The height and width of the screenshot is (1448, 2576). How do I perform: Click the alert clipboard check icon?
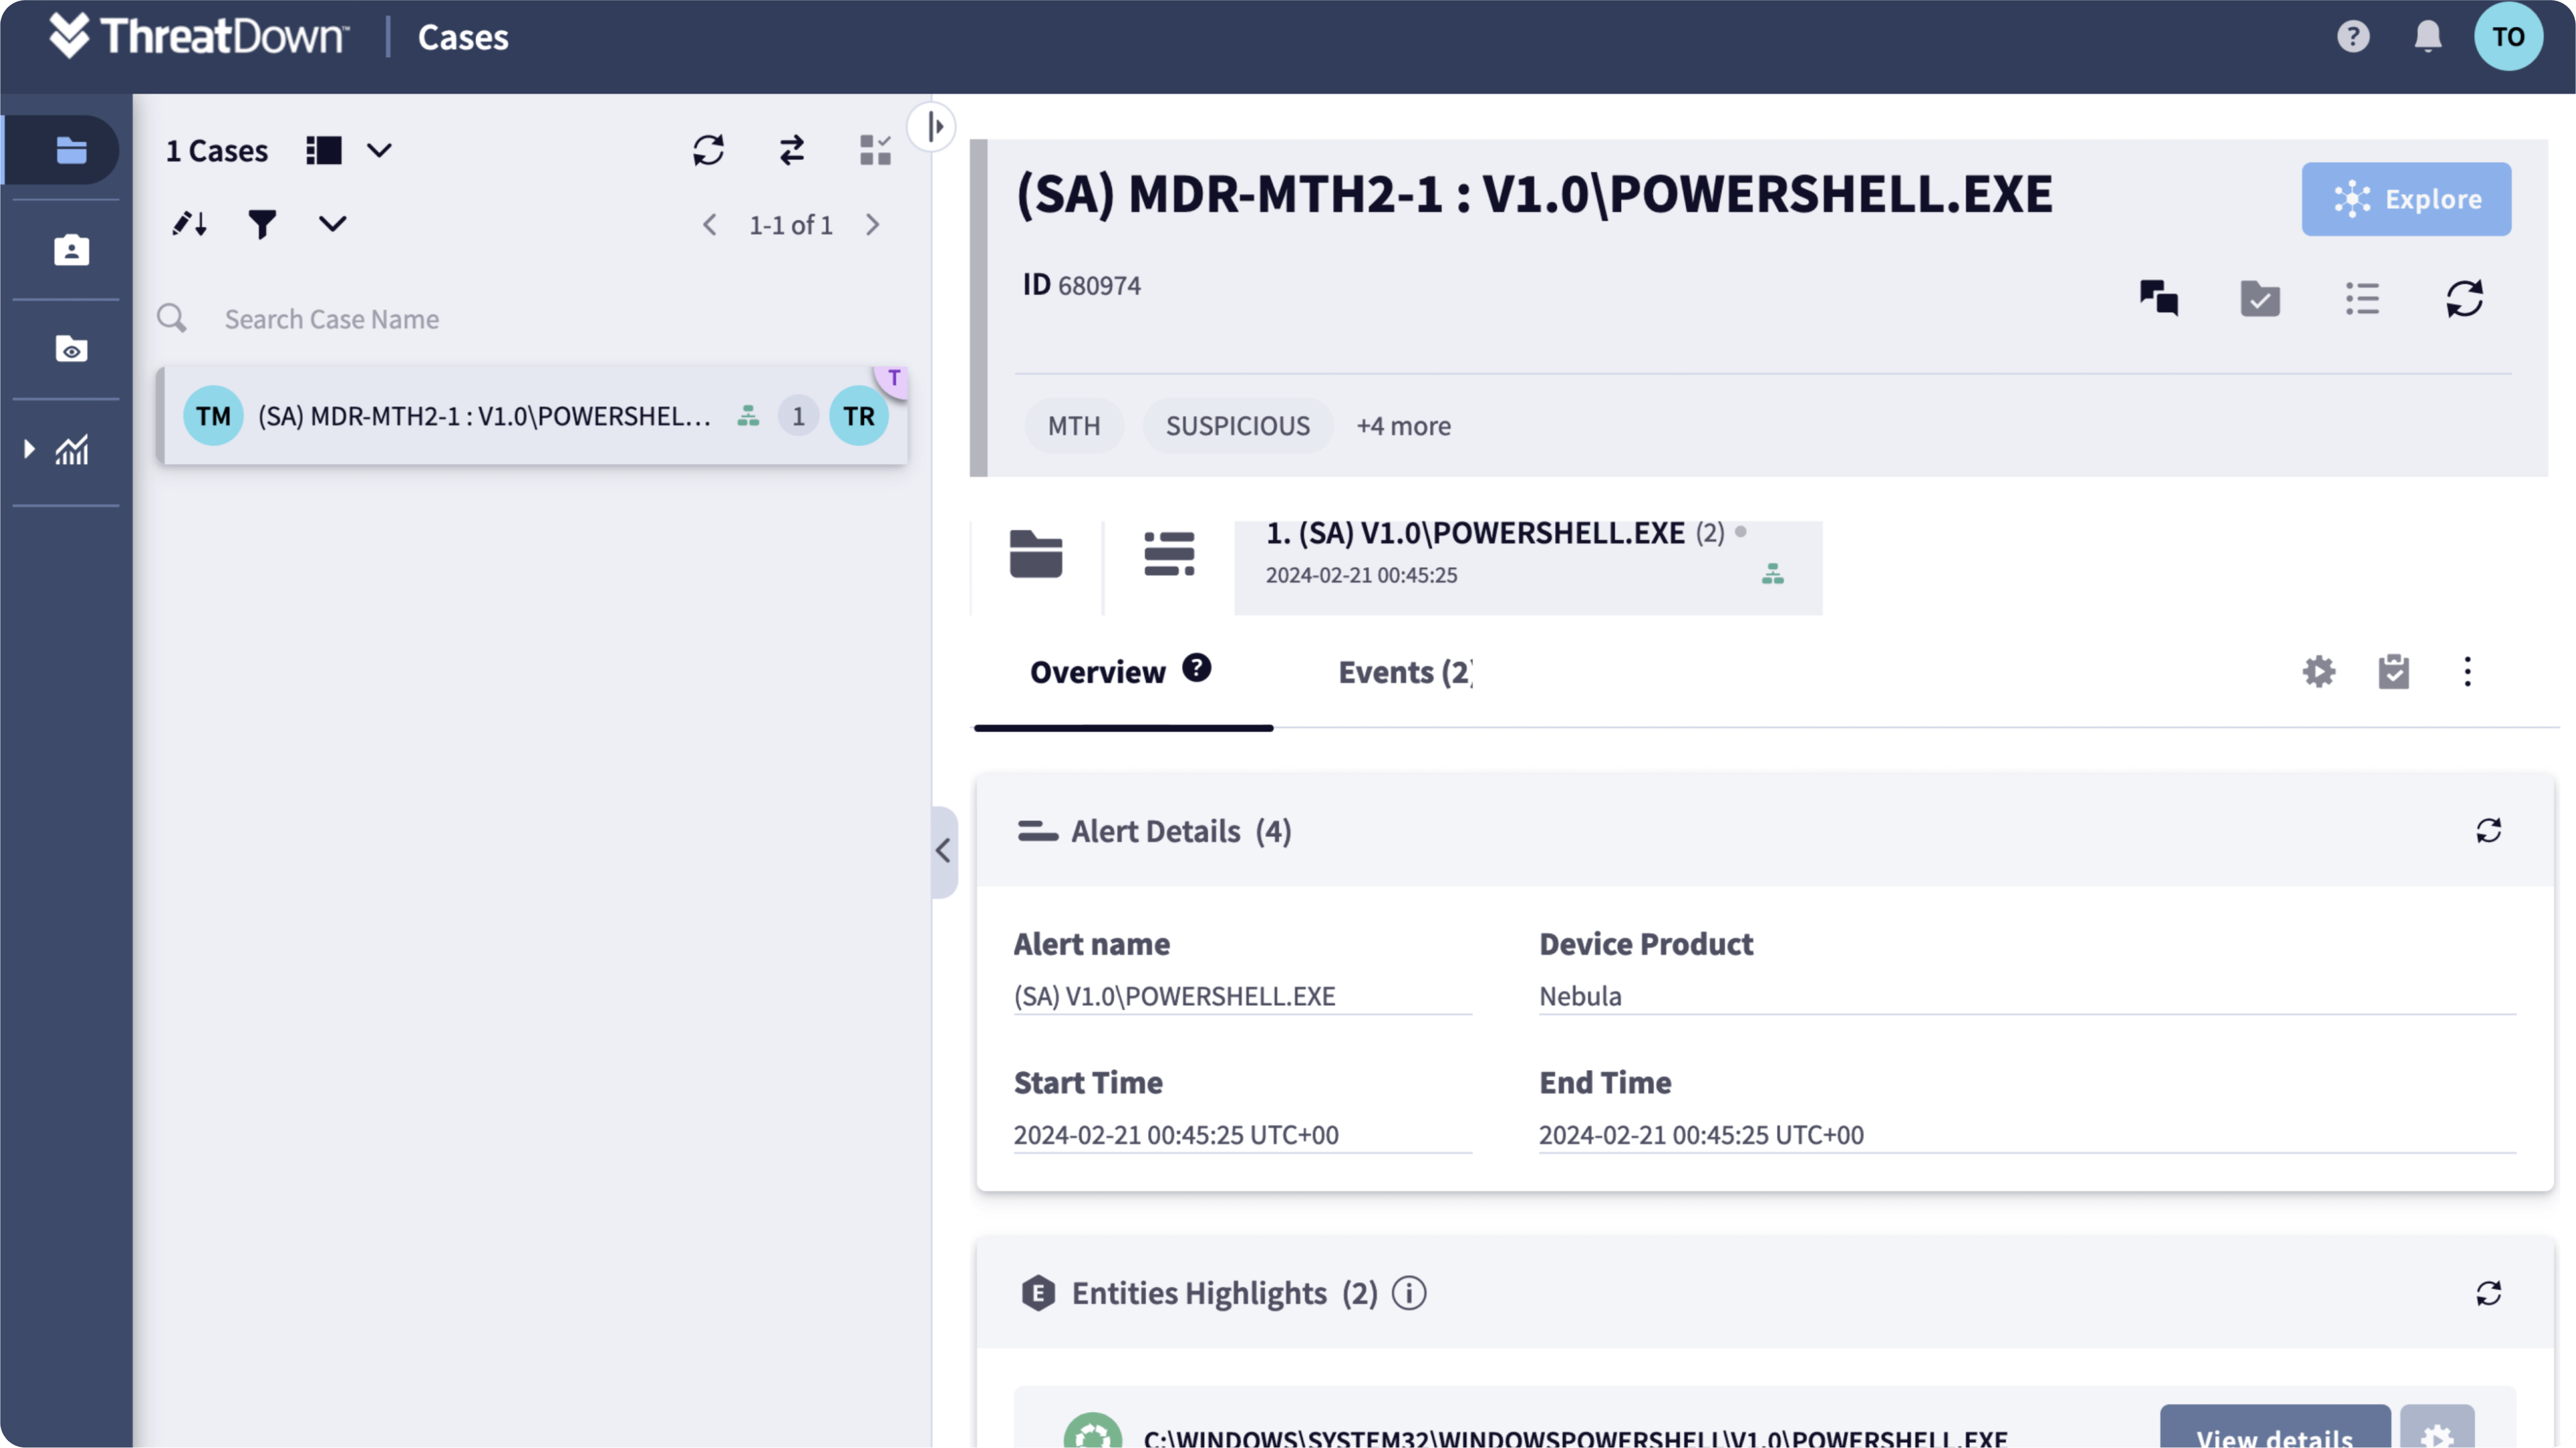click(x=2393, y=672)
